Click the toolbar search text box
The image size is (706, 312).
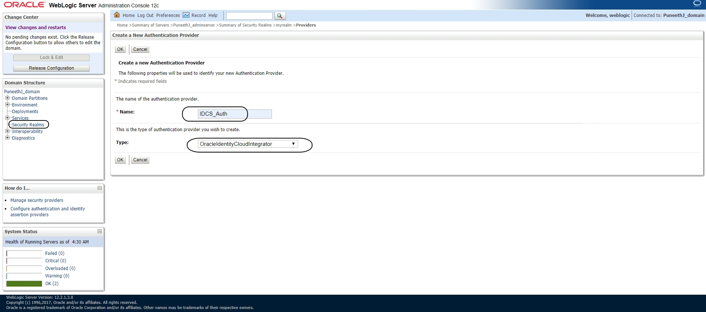(249, 16)
